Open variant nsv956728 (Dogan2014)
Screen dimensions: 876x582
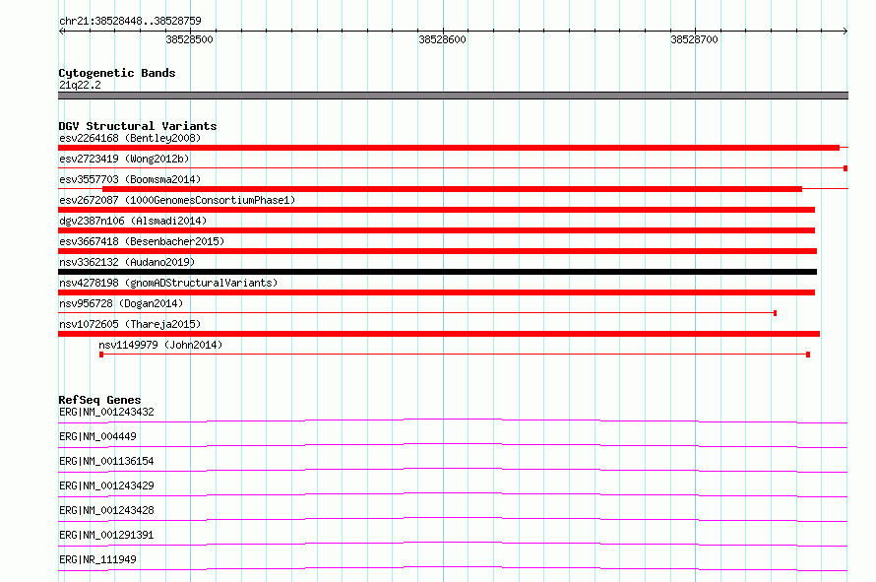(121, 303)
